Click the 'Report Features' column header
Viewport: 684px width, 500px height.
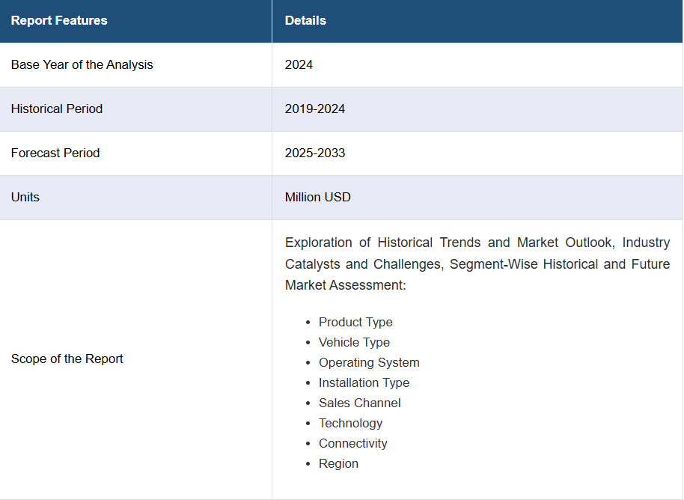click(135, 21)
